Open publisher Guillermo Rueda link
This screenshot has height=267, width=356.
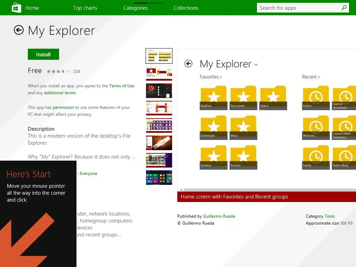(x=219, y=216)
